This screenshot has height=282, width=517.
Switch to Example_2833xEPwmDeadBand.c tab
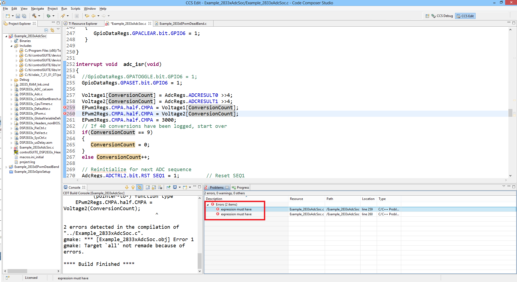(x=183, y=24)
